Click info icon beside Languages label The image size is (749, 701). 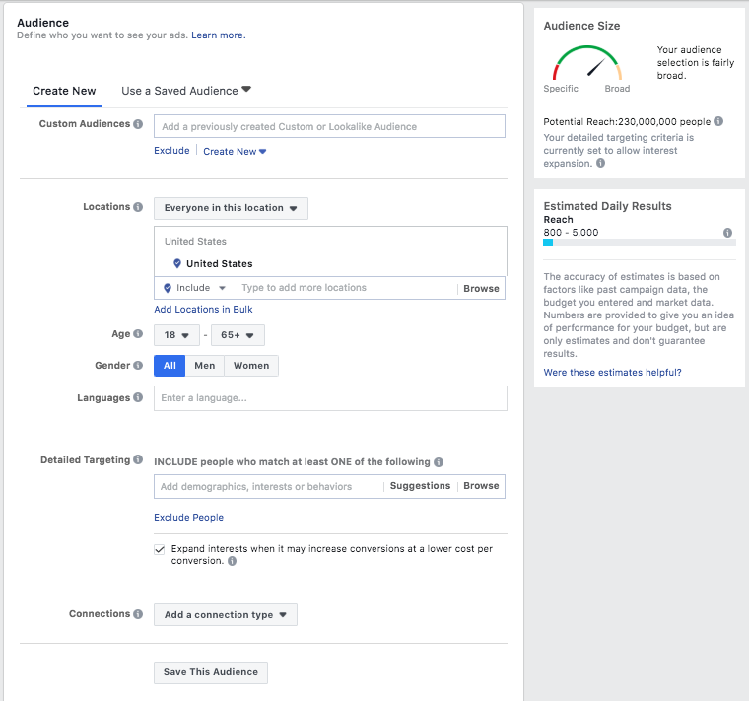click(x=138, y=397)
